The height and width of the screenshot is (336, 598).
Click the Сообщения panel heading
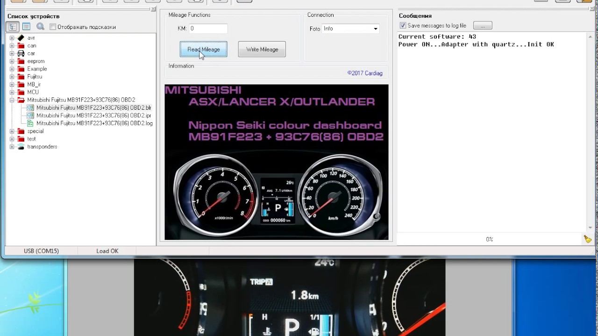tap(415, 16)
